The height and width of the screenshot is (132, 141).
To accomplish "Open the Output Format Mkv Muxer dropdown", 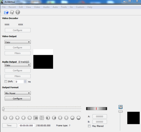I will [17, 93].
